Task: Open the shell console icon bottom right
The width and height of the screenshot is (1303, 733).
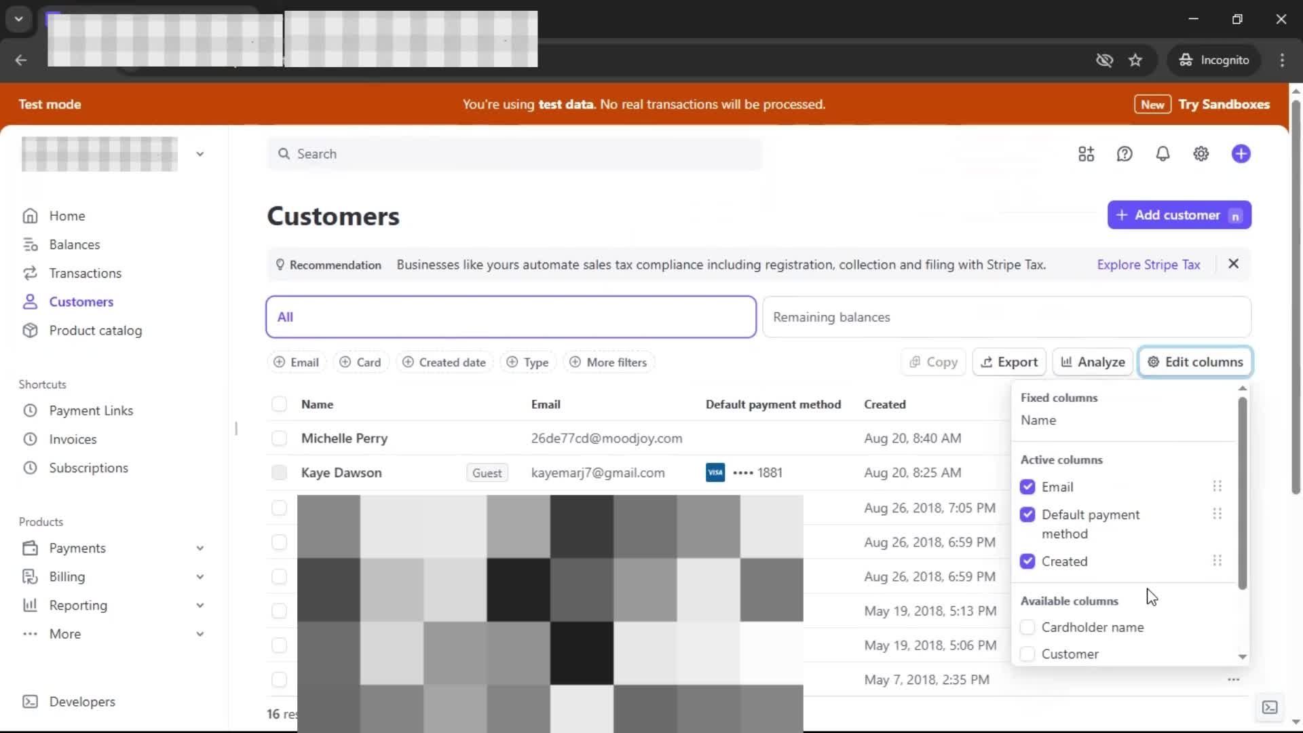Action: click(x=1269, y=707)
